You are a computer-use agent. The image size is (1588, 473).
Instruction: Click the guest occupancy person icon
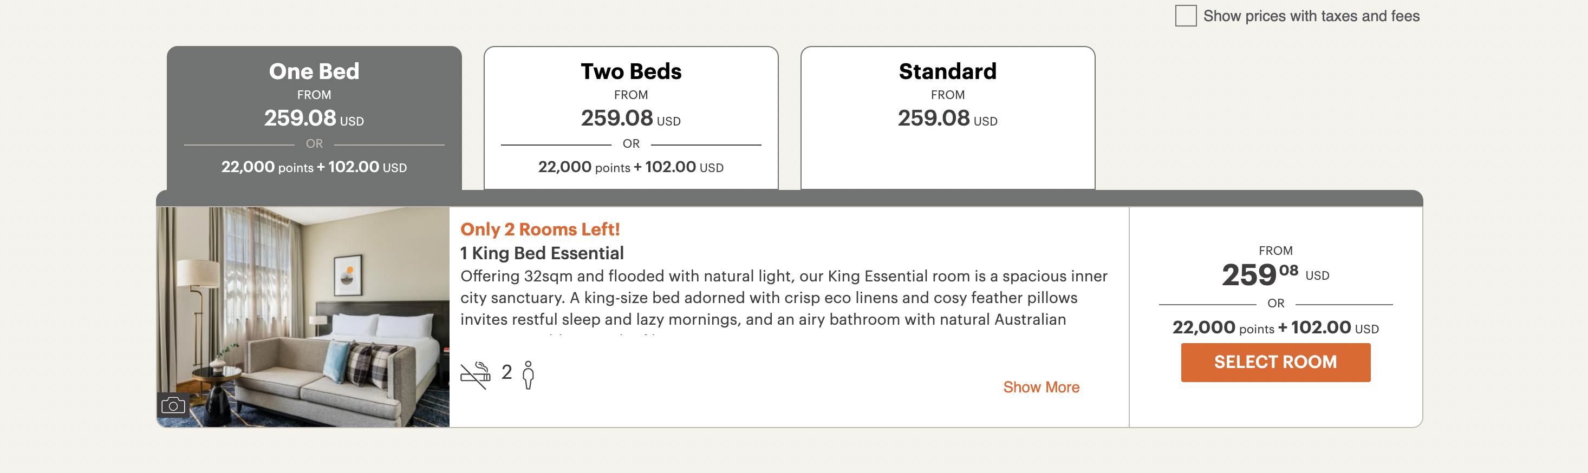(x=528, y=375)
